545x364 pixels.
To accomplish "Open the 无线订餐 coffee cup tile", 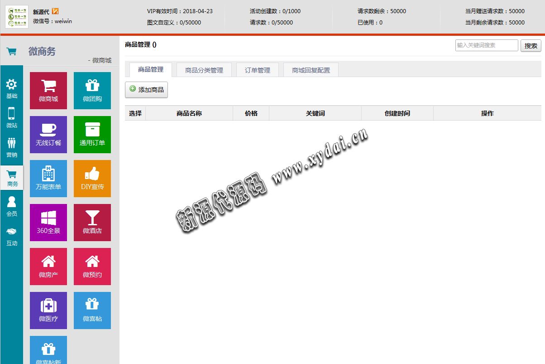I will [x=48, y=135].
